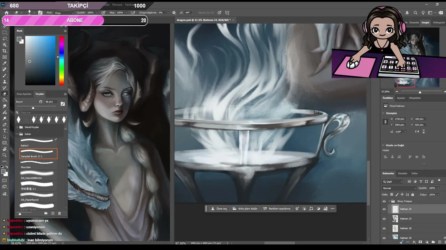Select the Clone Stamp tool
446x250 pixels.
[5, 82]
